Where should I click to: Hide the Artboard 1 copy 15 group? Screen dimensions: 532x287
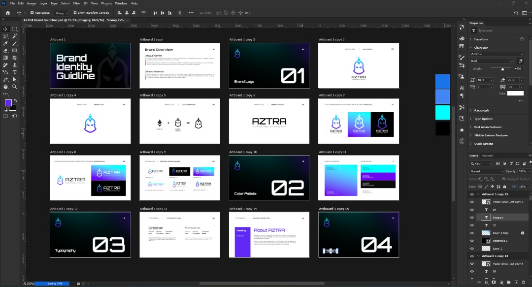coord(472,194)
